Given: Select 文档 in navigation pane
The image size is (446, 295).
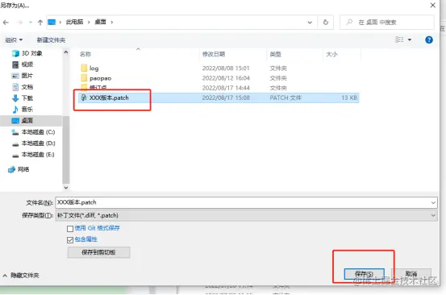Looking at the screenshot, I should [23, 87].
